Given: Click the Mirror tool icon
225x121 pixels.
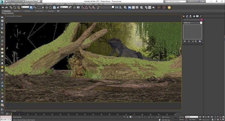Looking at the screenshot, I should tap(117, 7).
